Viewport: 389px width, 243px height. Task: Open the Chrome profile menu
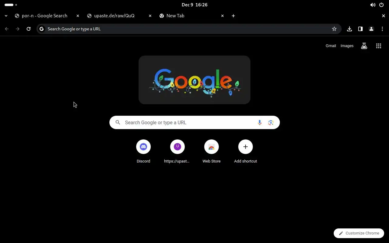[x=371, y=29]
